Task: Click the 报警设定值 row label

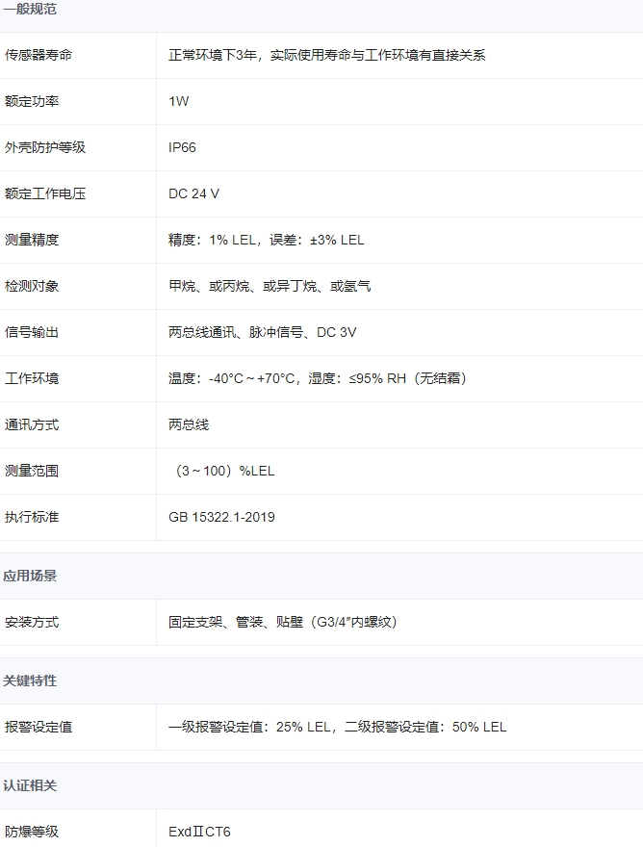Action: [39, 727]
